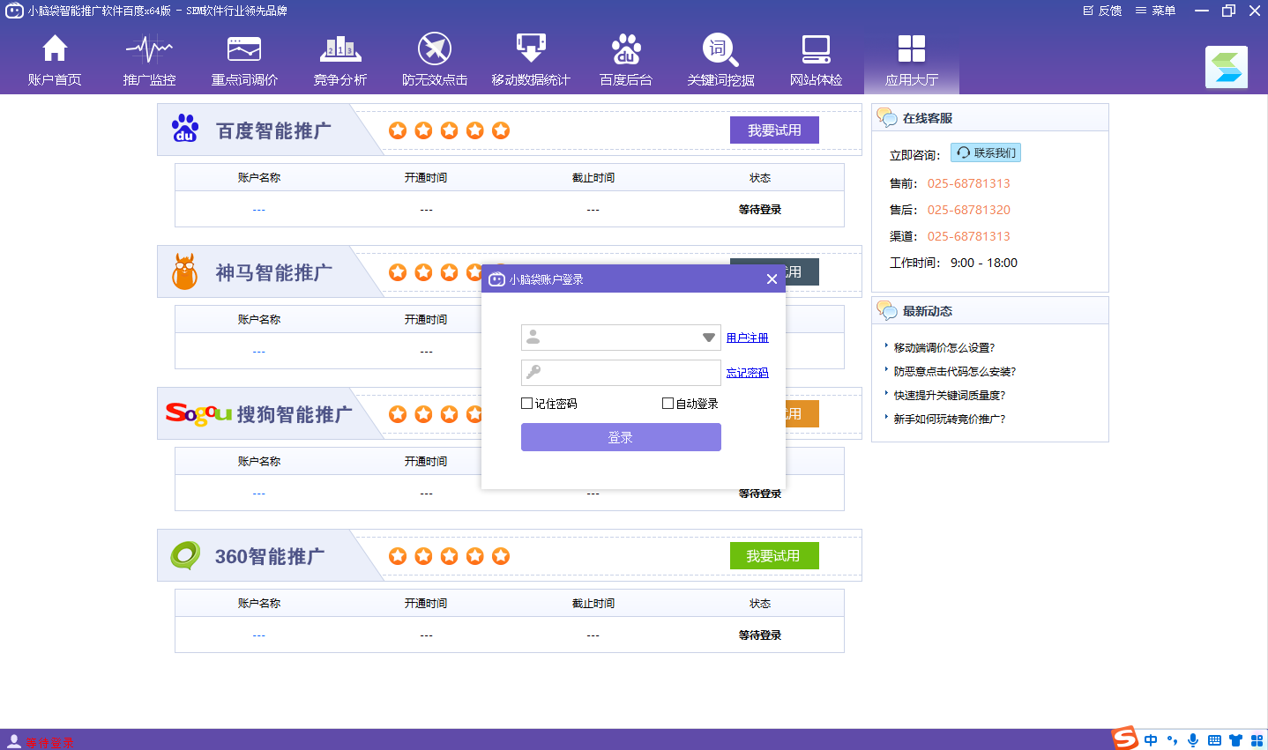The image size is (1268, 750).
Task: Click the 登录 login button
Action: (621, 437)
